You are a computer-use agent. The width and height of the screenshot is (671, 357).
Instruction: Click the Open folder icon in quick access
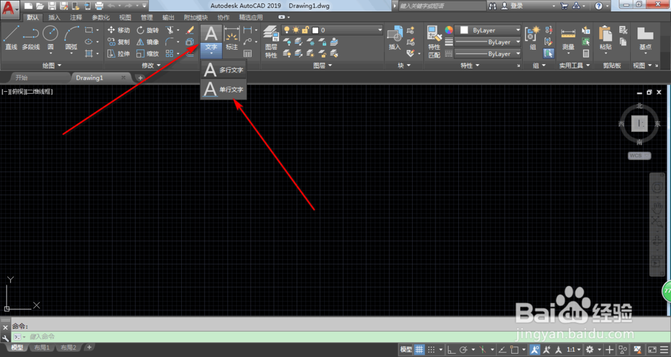coord(40,5)
